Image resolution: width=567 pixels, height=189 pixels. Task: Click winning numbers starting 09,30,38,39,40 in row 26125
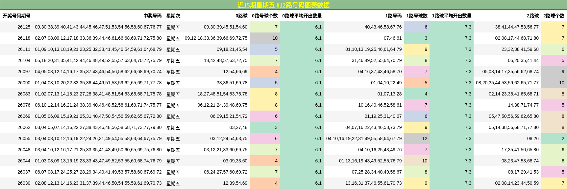click(98, 27)
